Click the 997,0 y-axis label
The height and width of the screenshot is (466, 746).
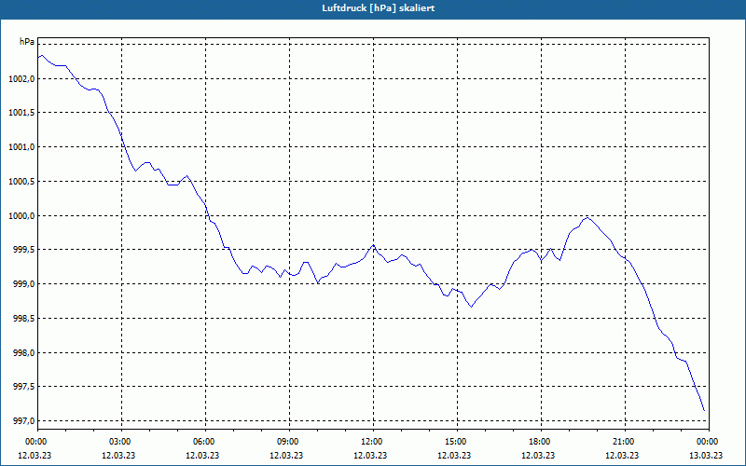click(24, 421)
